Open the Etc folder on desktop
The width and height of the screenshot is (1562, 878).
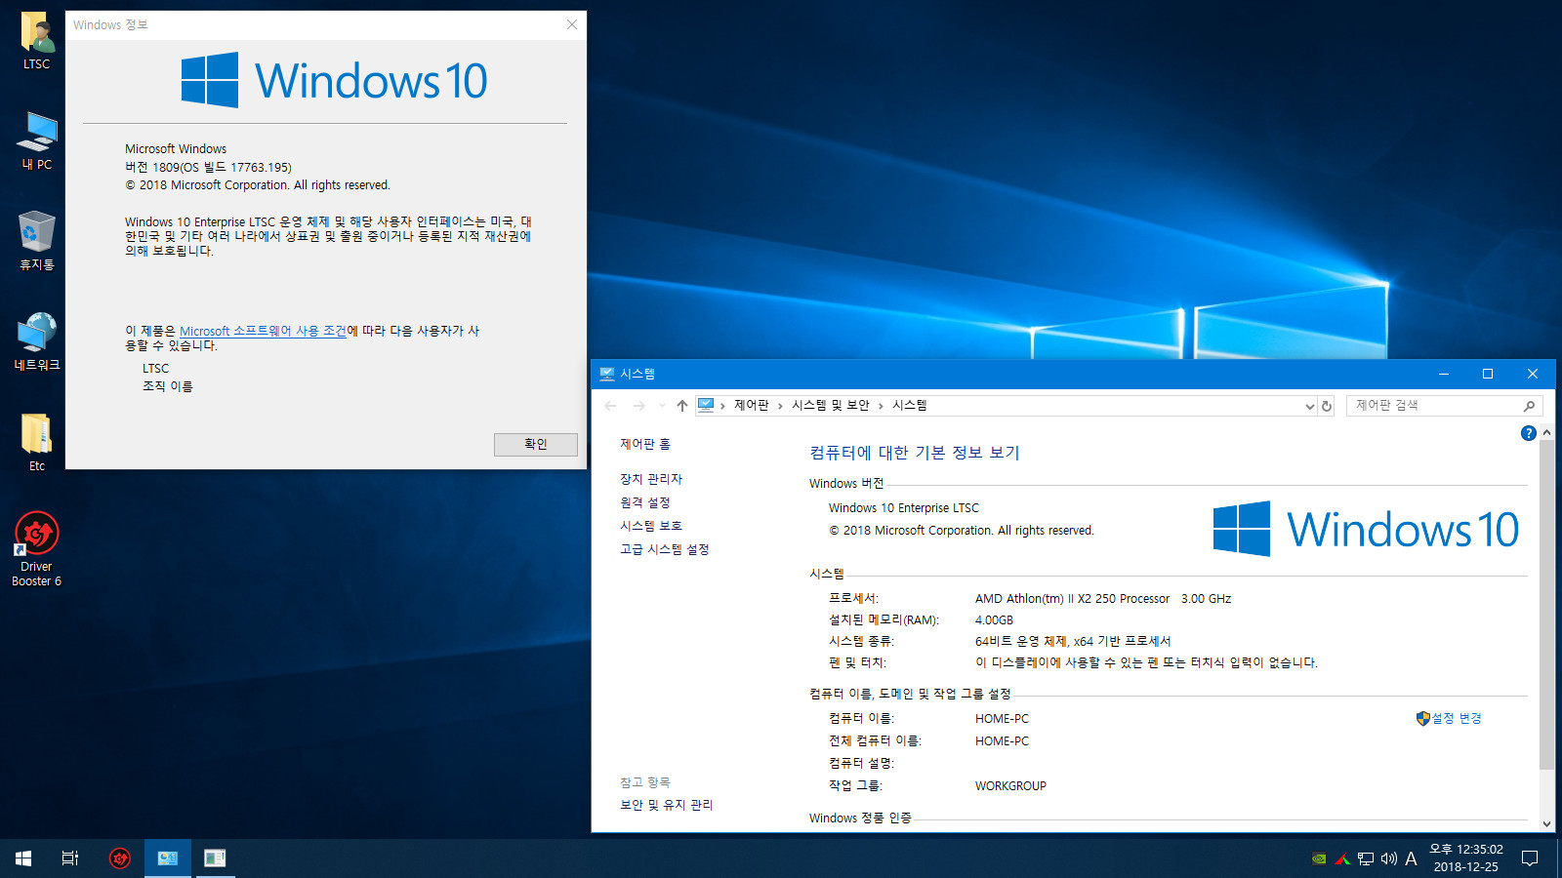point(37,443)
